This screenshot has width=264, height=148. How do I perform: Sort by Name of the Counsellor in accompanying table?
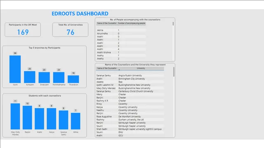107,23
